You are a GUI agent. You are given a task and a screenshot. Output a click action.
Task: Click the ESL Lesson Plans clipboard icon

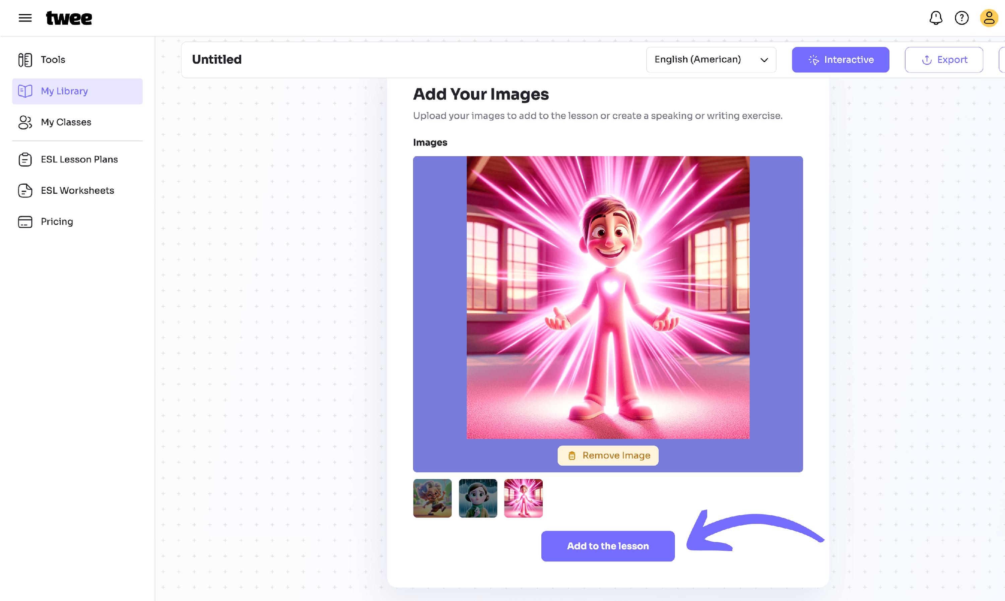pyautogui.click(x=25, y=160)
